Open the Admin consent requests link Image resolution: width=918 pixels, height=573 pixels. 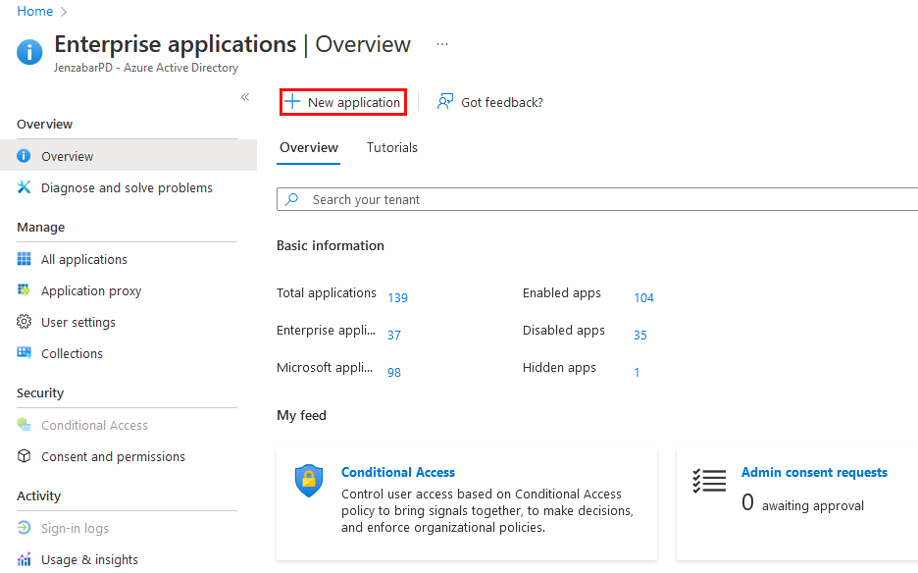814,472
